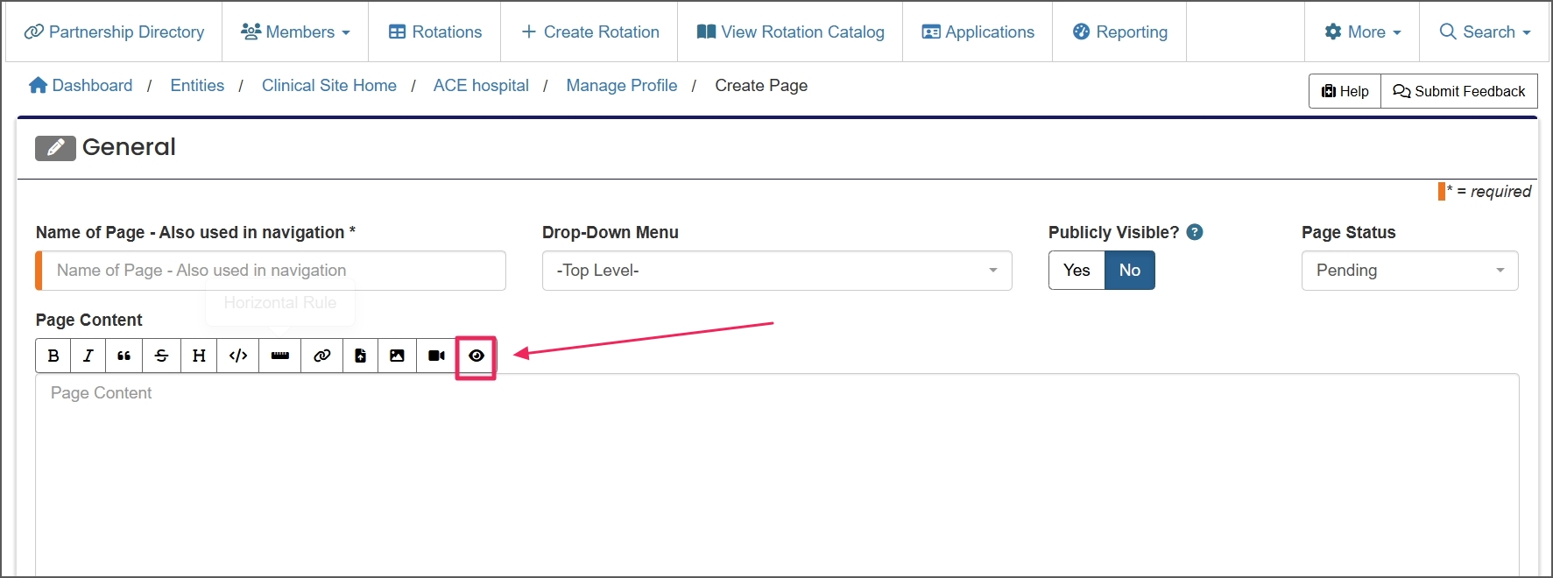The image size is (1553, 578).
Task: Toggle bold formatting in Page Content toolbar
Action: [53, 356]
